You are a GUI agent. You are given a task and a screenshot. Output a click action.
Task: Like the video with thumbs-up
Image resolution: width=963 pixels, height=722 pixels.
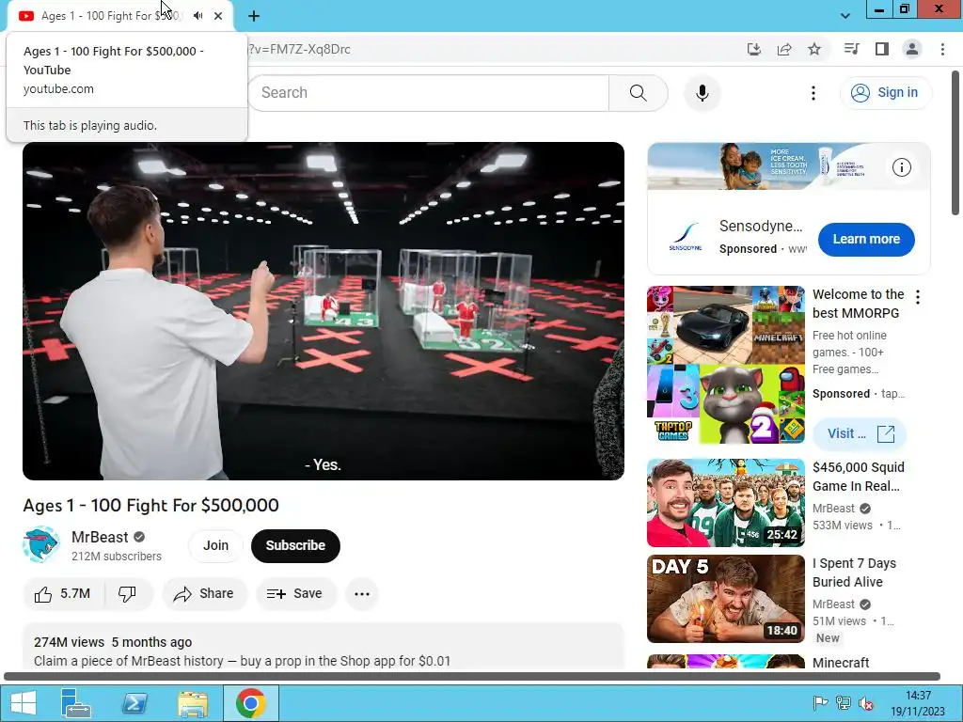point(63,594)
